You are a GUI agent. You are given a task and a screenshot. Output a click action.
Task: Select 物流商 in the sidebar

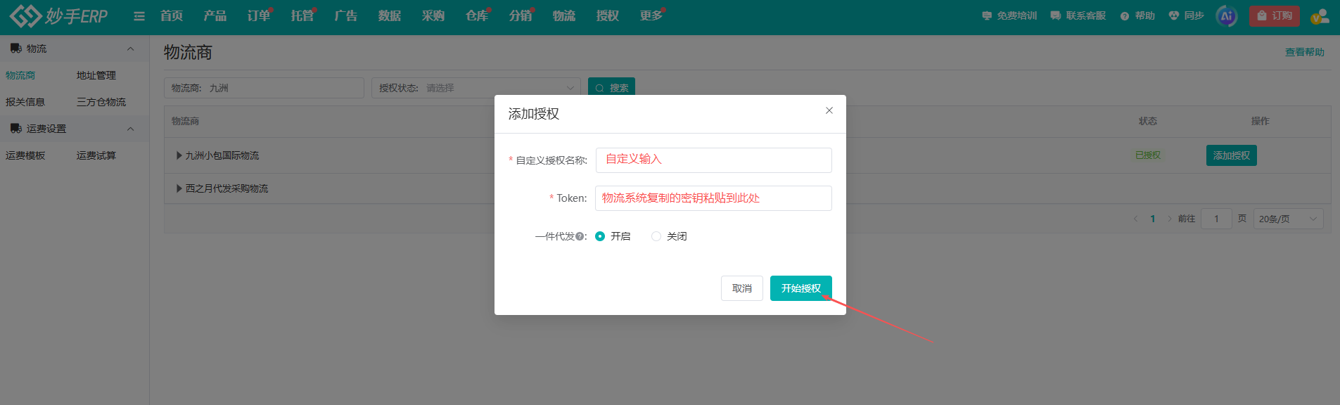20,75
